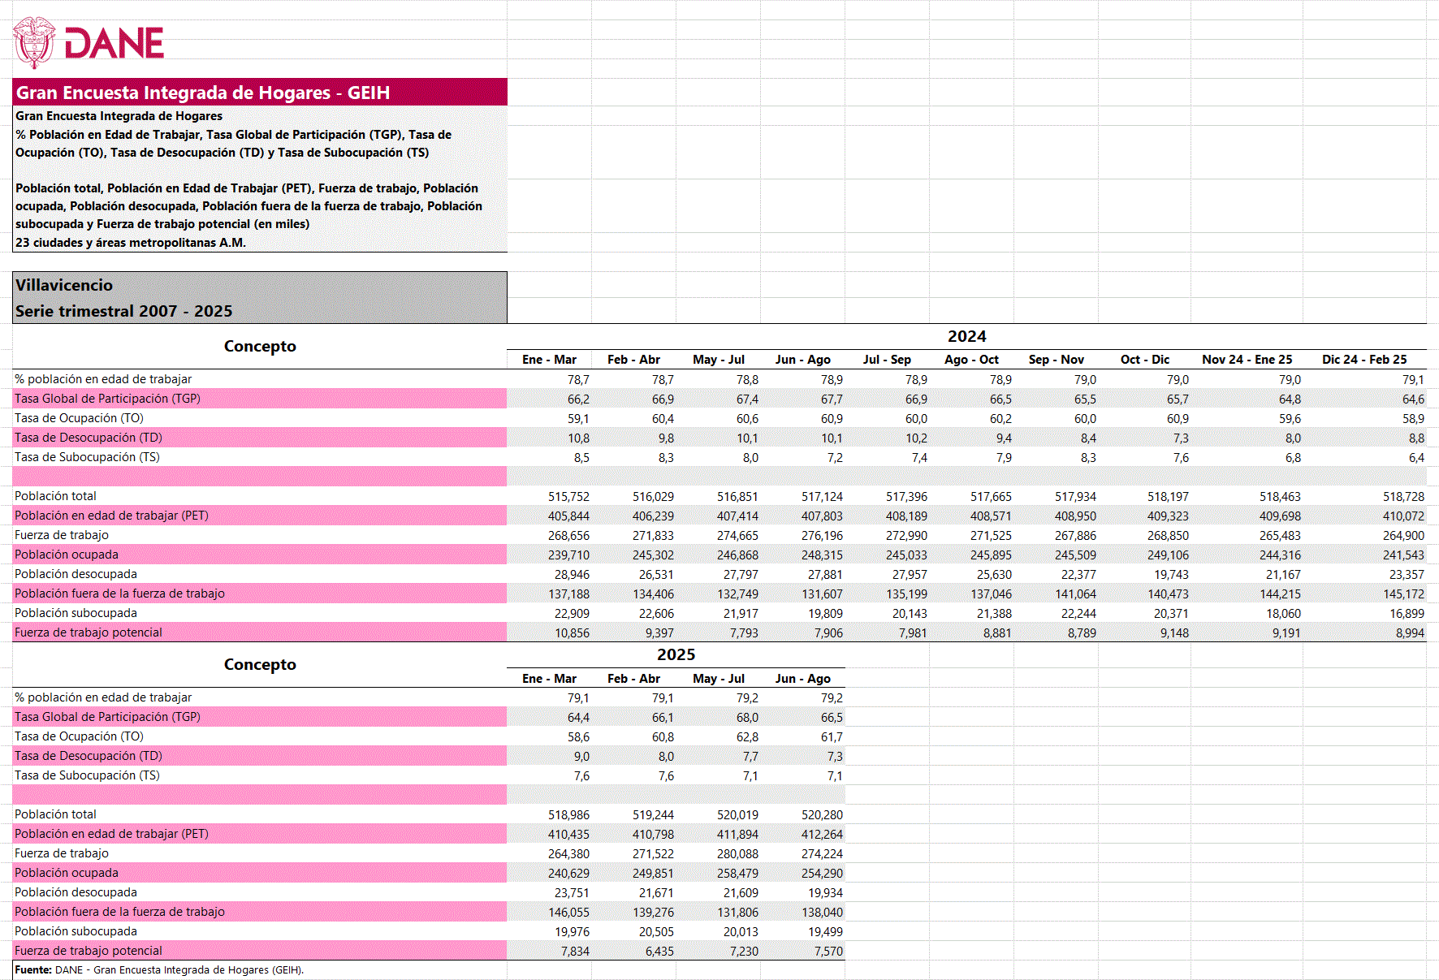Image resolution: width=1439 pixels, height=980 pixels.
Task: Select the Población fuera de la fuerza value 146,055
Action: (x=568, y=913)
